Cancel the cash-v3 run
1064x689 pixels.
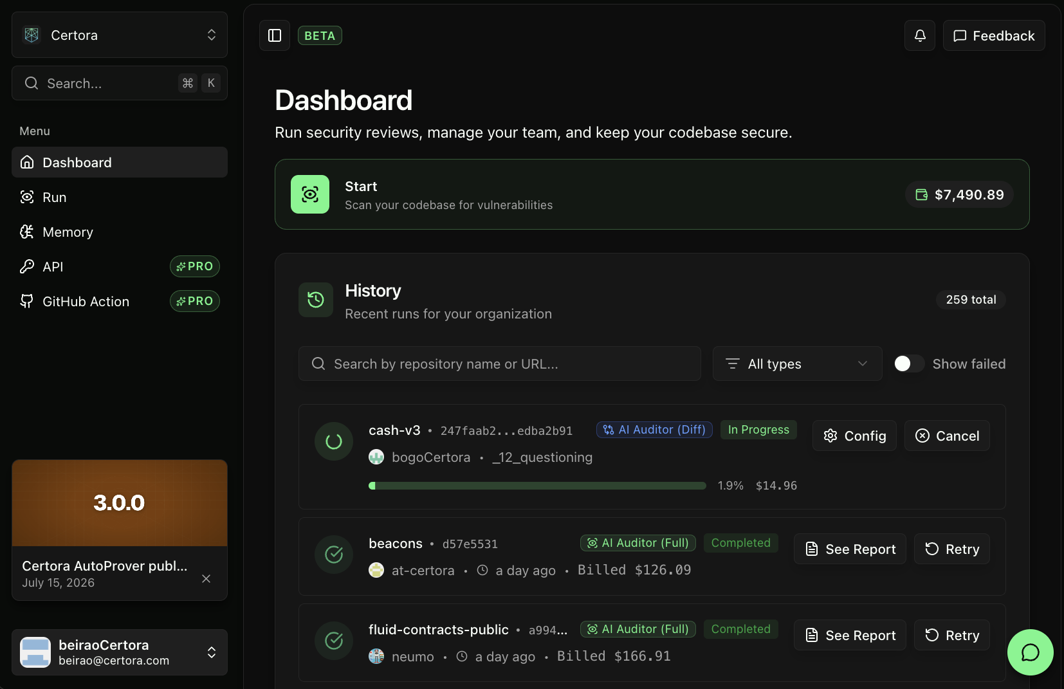pyautogui.click(x=947, y=436)
